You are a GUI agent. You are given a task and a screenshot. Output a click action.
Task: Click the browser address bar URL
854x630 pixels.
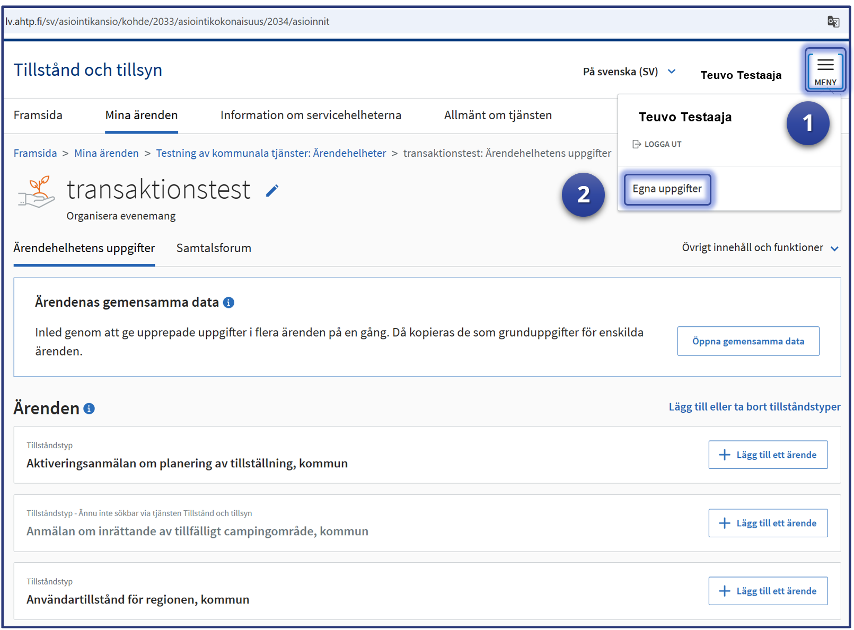[x=168, y=22]
